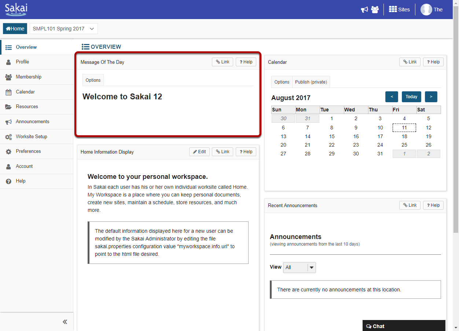
Task: Go to previous month in calendar
Action: click(392, 97)
